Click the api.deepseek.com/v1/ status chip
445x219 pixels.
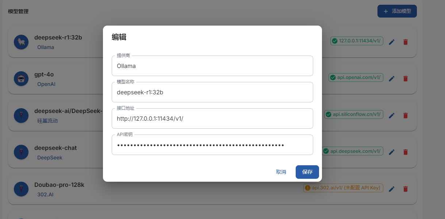353,151
